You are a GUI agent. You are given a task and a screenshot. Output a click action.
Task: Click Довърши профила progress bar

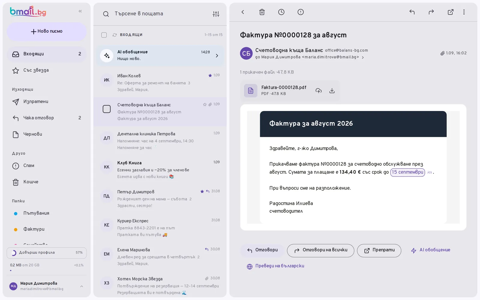point(46,253)
